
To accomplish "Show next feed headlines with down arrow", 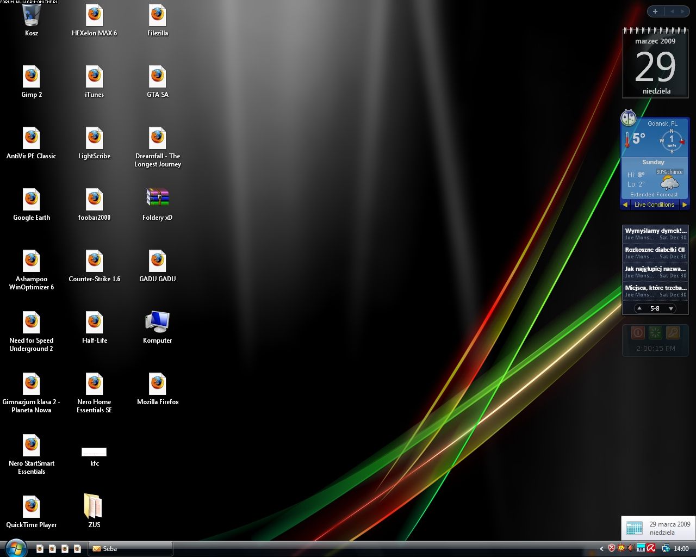I will [671, 308].
